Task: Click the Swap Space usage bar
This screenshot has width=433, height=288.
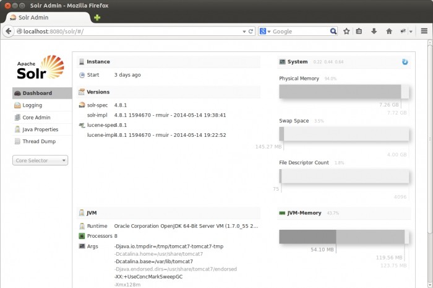Action: tap(344, 134)
